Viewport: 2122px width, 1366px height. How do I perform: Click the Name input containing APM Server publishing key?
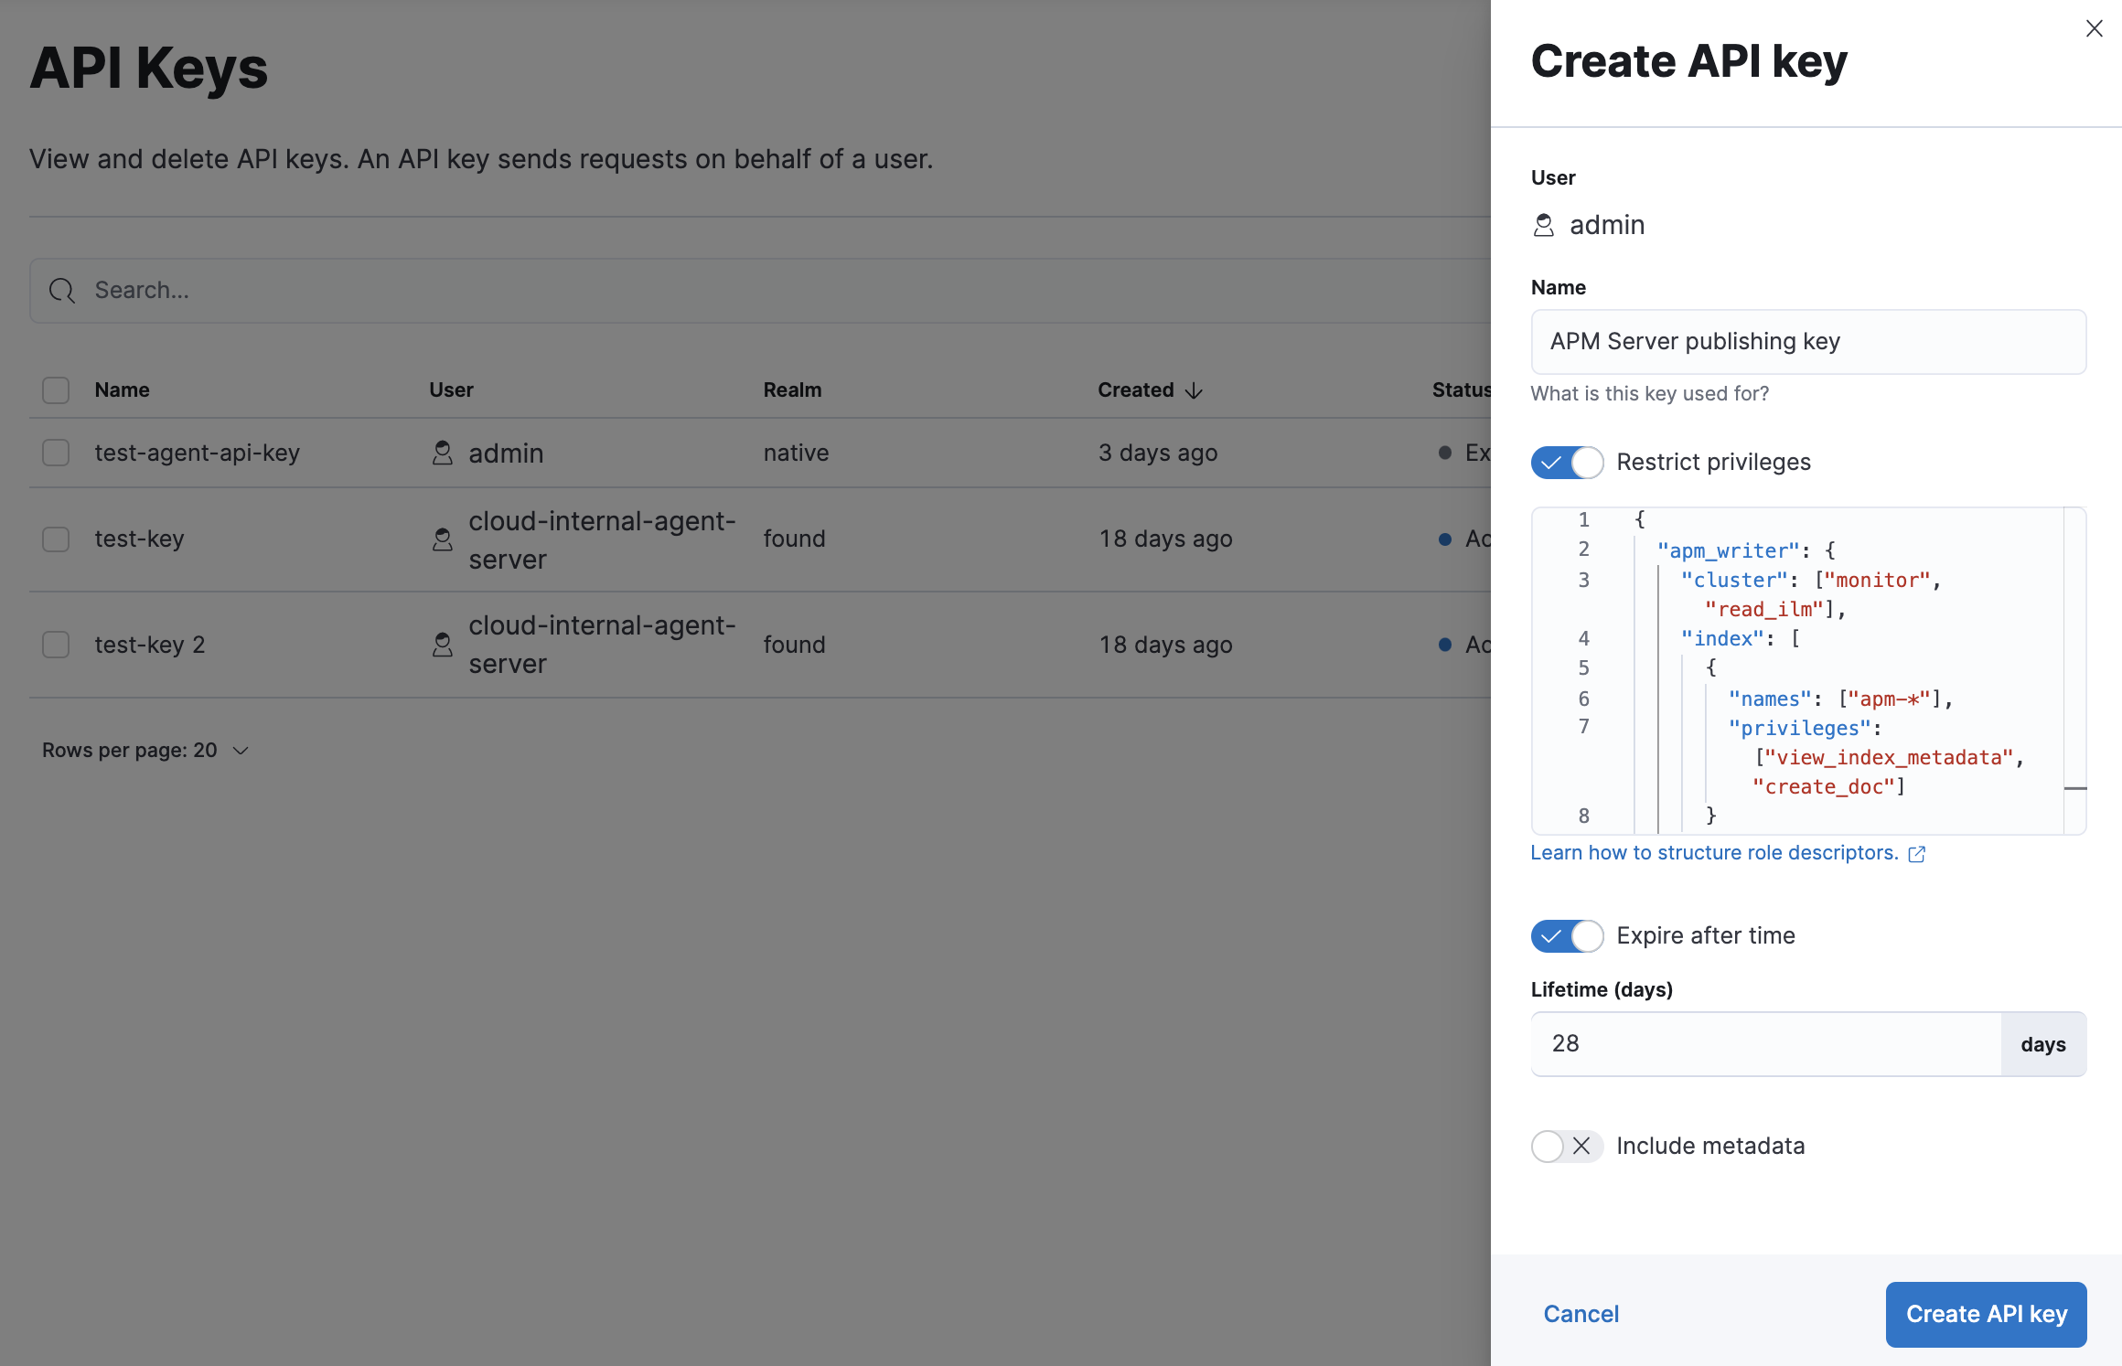tap(1807, 341)
